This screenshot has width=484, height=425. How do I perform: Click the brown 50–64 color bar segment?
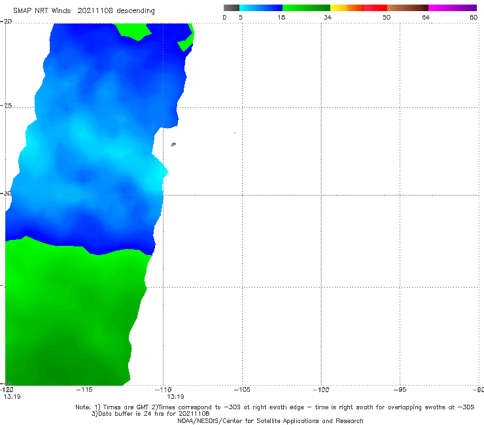tap(407, 8)
